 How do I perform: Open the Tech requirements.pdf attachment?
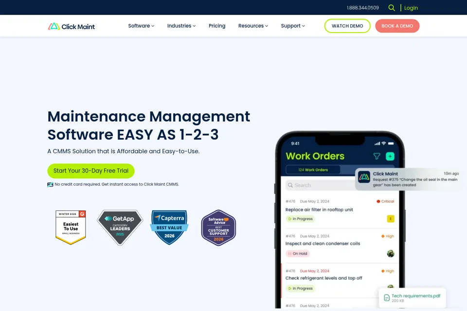413,298
